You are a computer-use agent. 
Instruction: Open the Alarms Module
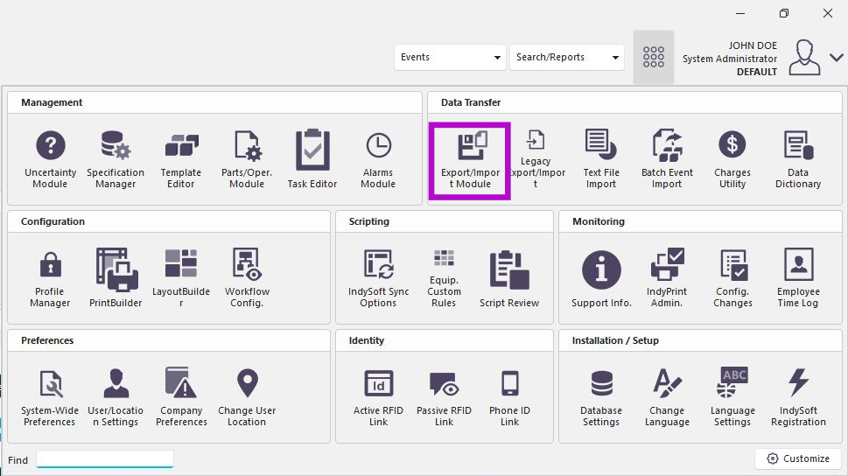click(x=378, y=158)
